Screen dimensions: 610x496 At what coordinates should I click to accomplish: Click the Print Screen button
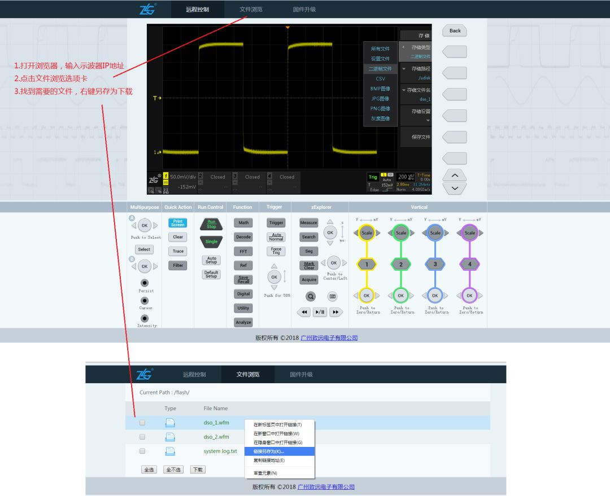pyautogui.click(x=178, y=223)
